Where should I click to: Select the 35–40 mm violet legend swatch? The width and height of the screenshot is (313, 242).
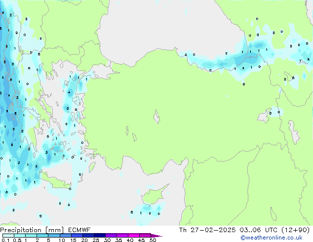click(122, 236)
